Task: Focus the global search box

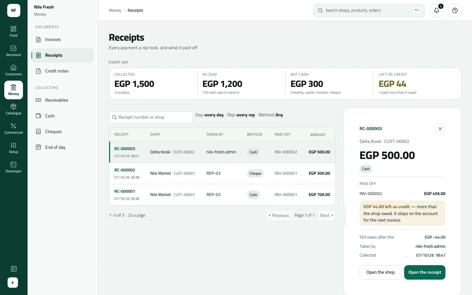Action: (369, 10)
